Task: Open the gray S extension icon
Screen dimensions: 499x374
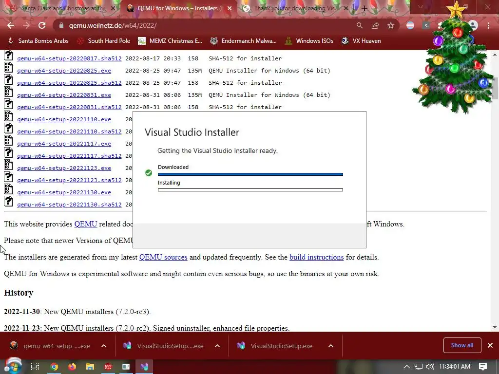Action: pyautogui.click(x=426, y=25)
